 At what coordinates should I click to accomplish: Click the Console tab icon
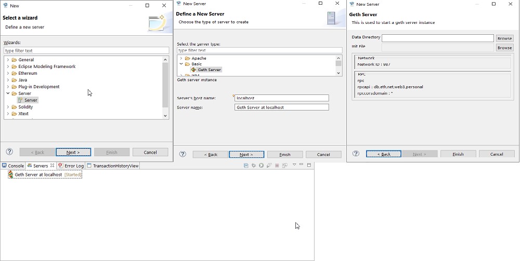point(4,166)
